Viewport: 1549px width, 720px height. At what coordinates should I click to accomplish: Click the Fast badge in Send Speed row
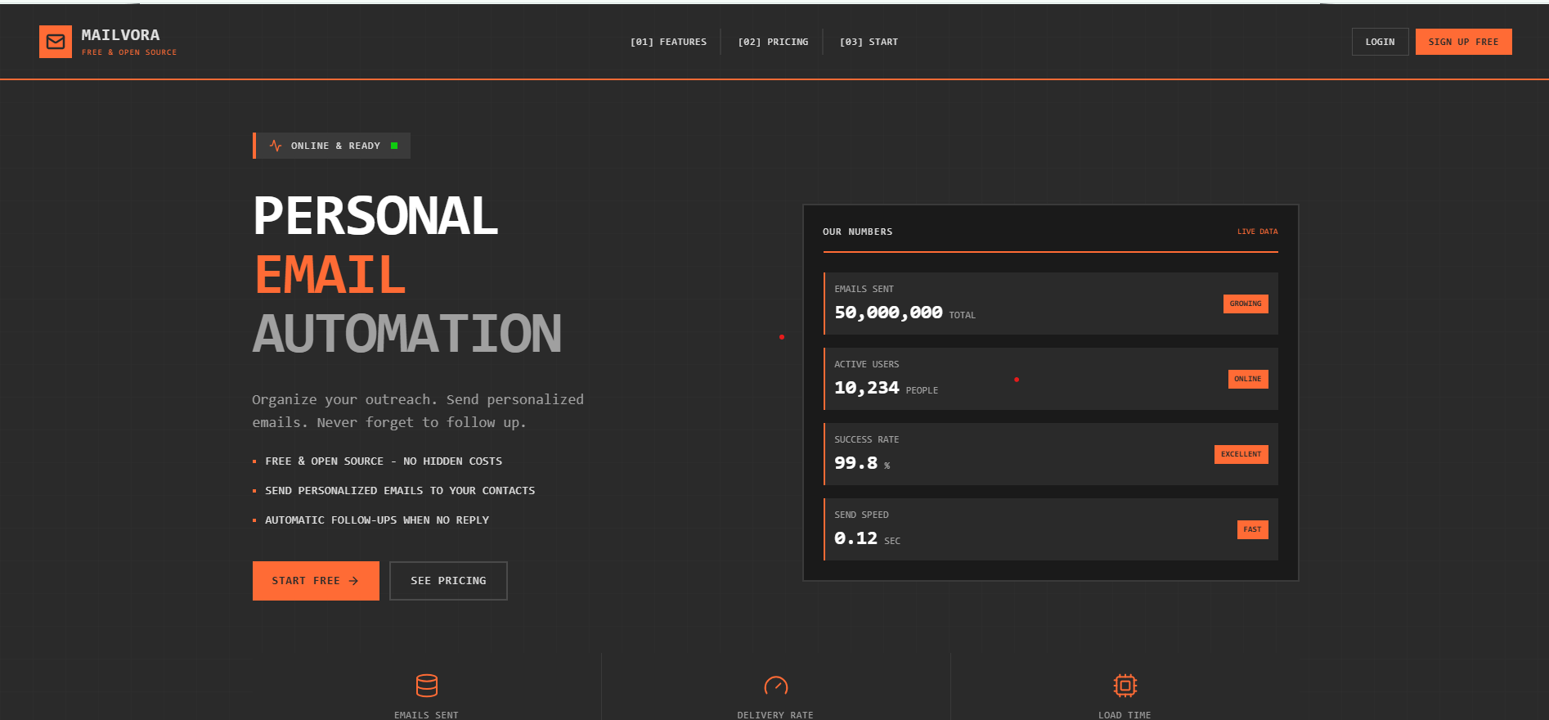(1252, 529)
